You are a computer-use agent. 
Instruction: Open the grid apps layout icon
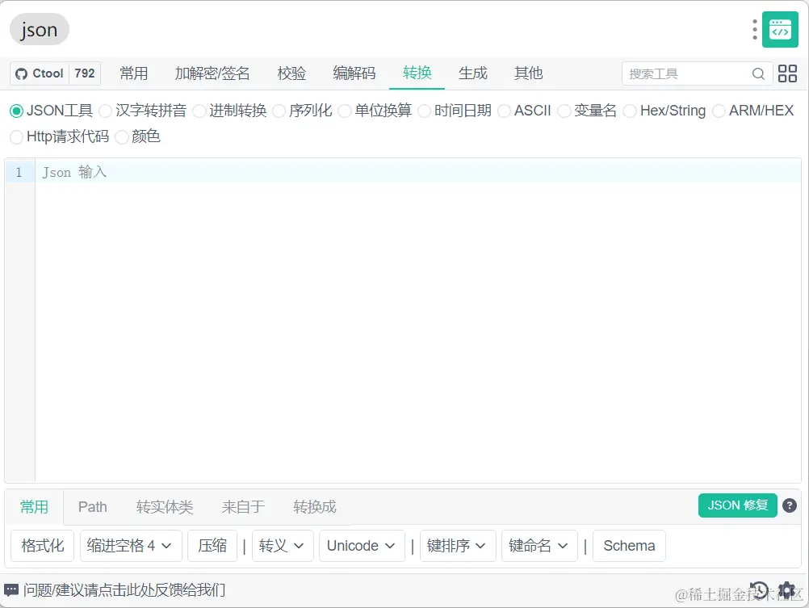[x=787, y=73]
